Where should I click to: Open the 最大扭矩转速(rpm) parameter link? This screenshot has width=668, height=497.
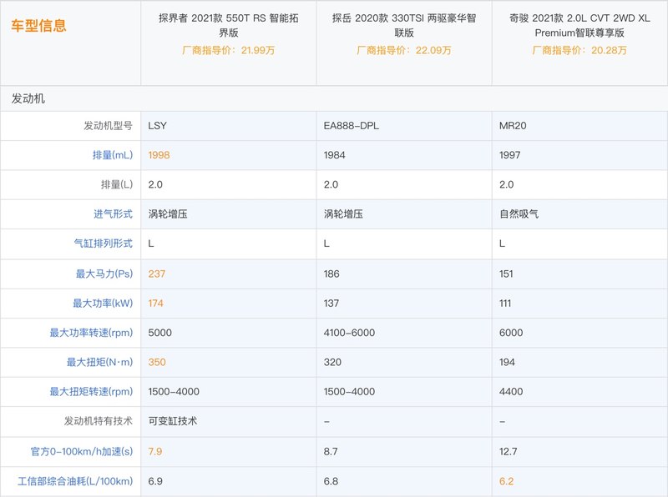click(91, 391)
